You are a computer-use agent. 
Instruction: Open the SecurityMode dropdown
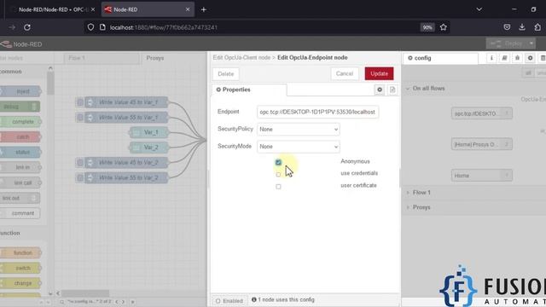tap(299, 147)
